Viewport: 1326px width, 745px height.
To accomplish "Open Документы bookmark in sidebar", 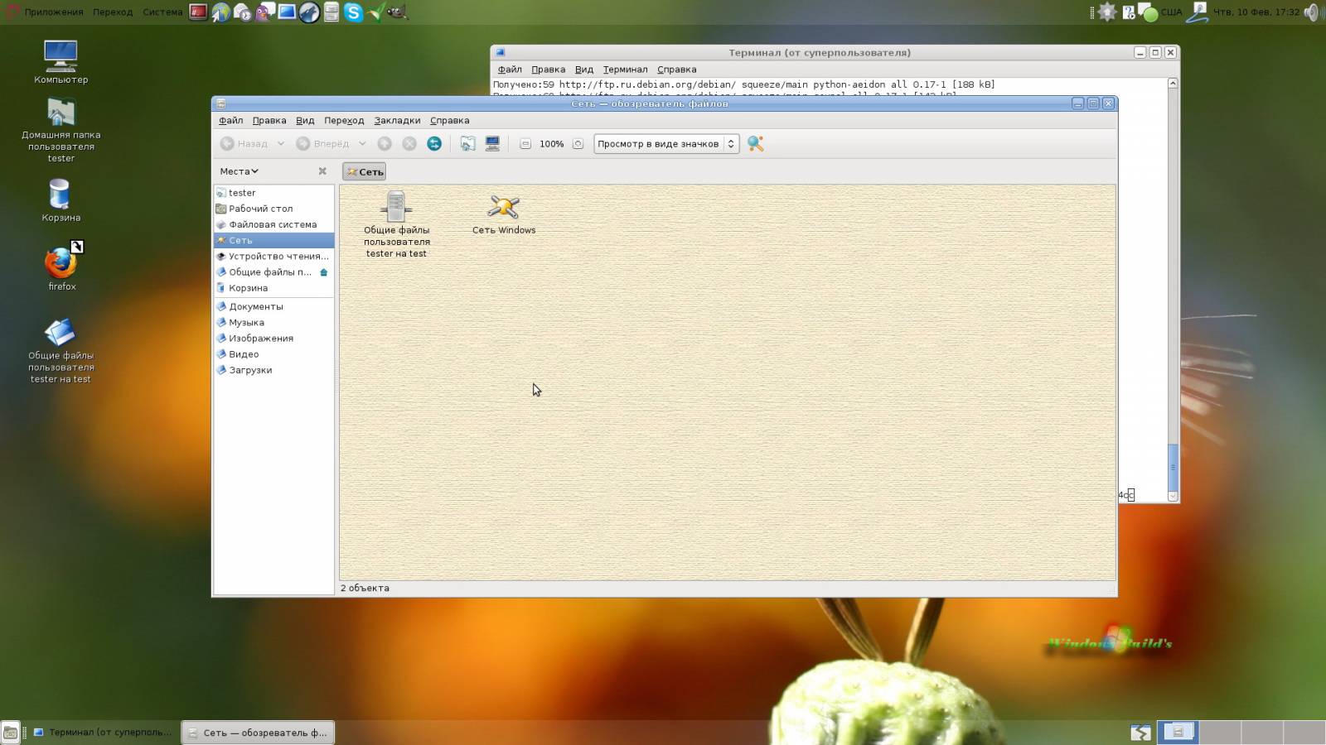I will 274,306.
